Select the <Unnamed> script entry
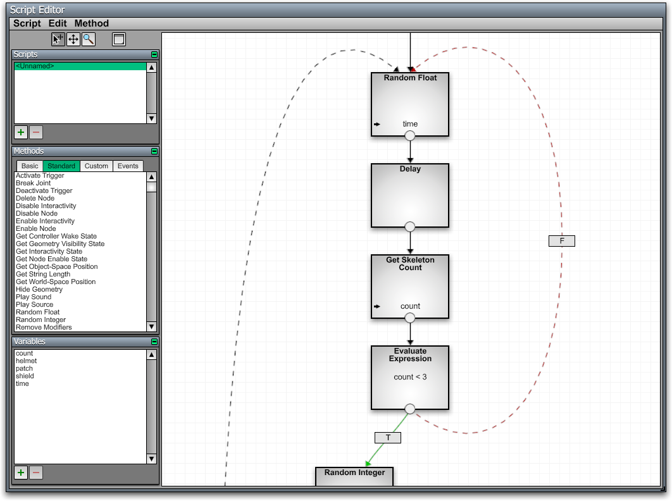The width and height of the screenshot is (672, 501). (80, 66)
